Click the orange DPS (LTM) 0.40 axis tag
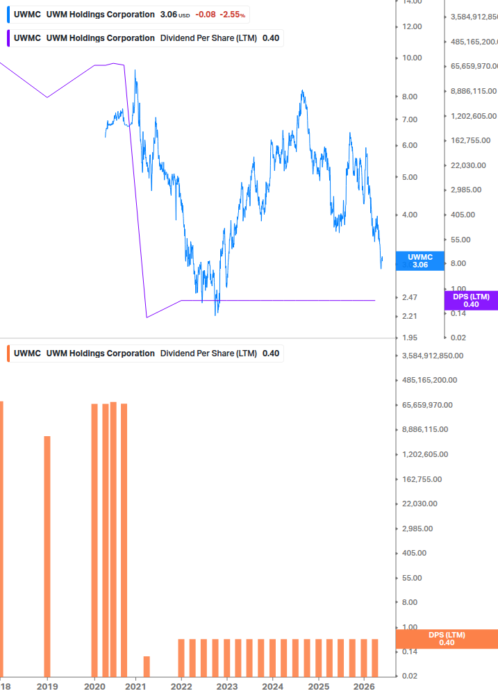Image resolution: width=498 pixels, height=698 pixels. (x=447, y=639)
